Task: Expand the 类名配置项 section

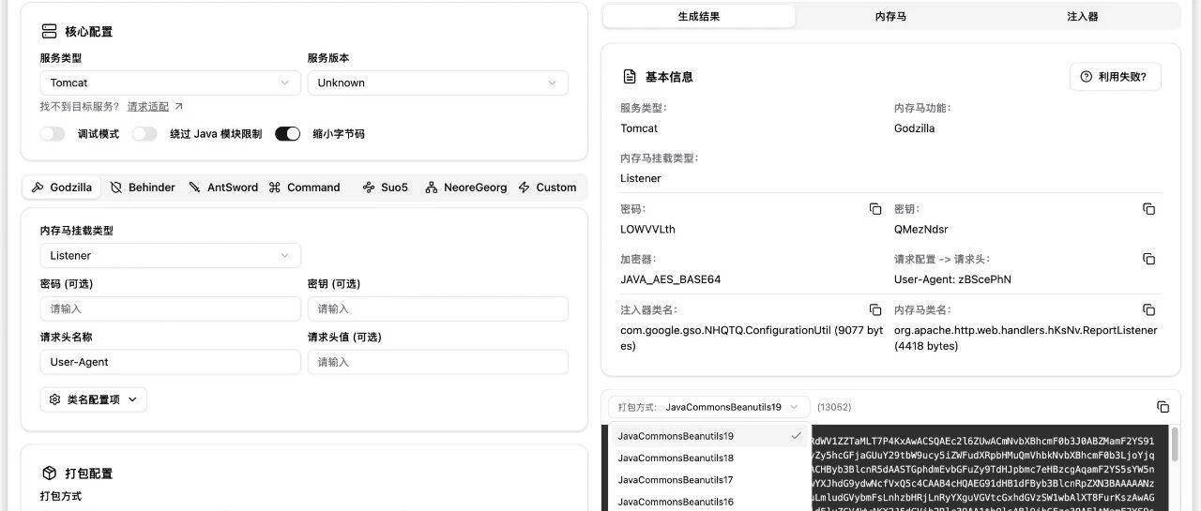Action: point(94,399)
